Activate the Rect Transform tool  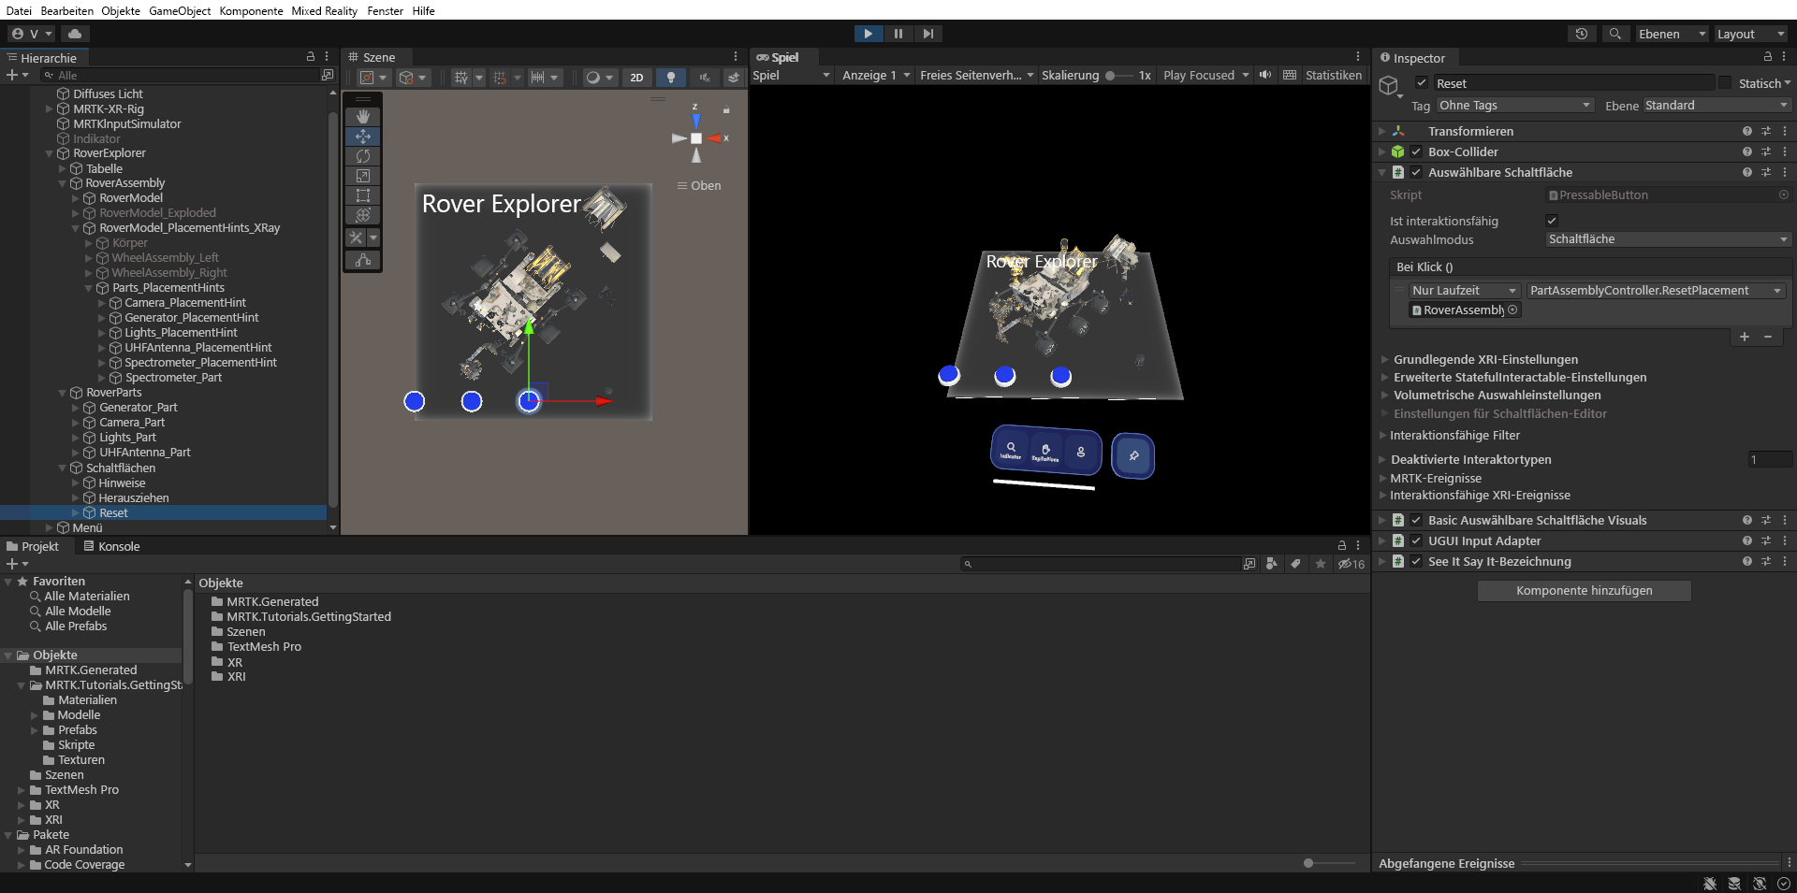363,195
